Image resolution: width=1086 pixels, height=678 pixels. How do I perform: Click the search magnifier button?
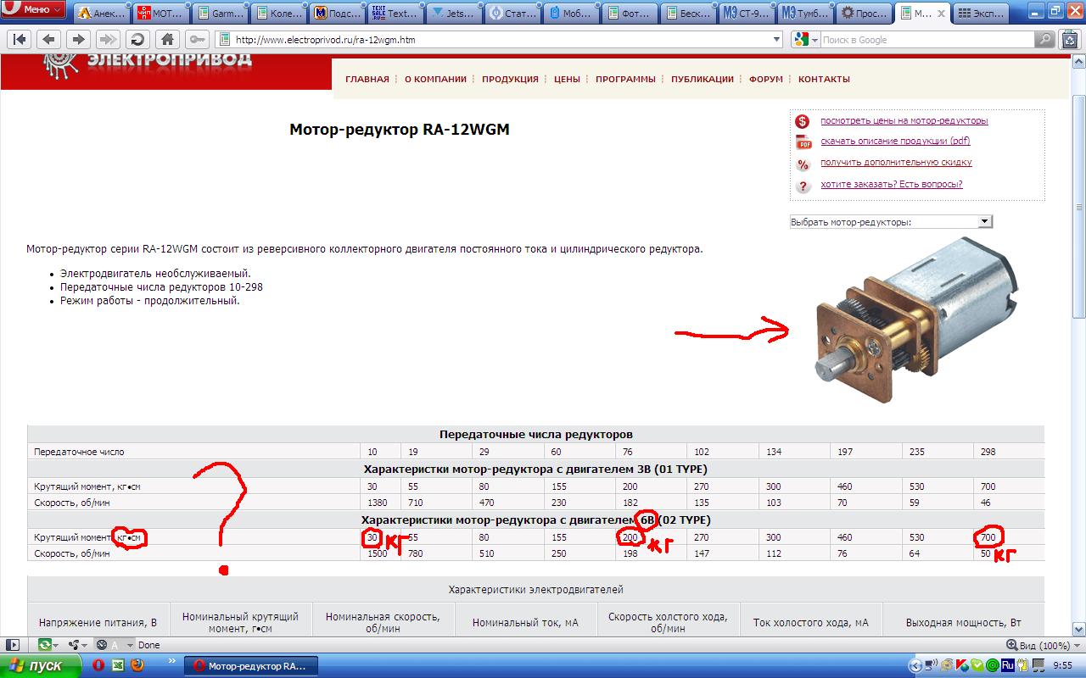(1045, 40)
